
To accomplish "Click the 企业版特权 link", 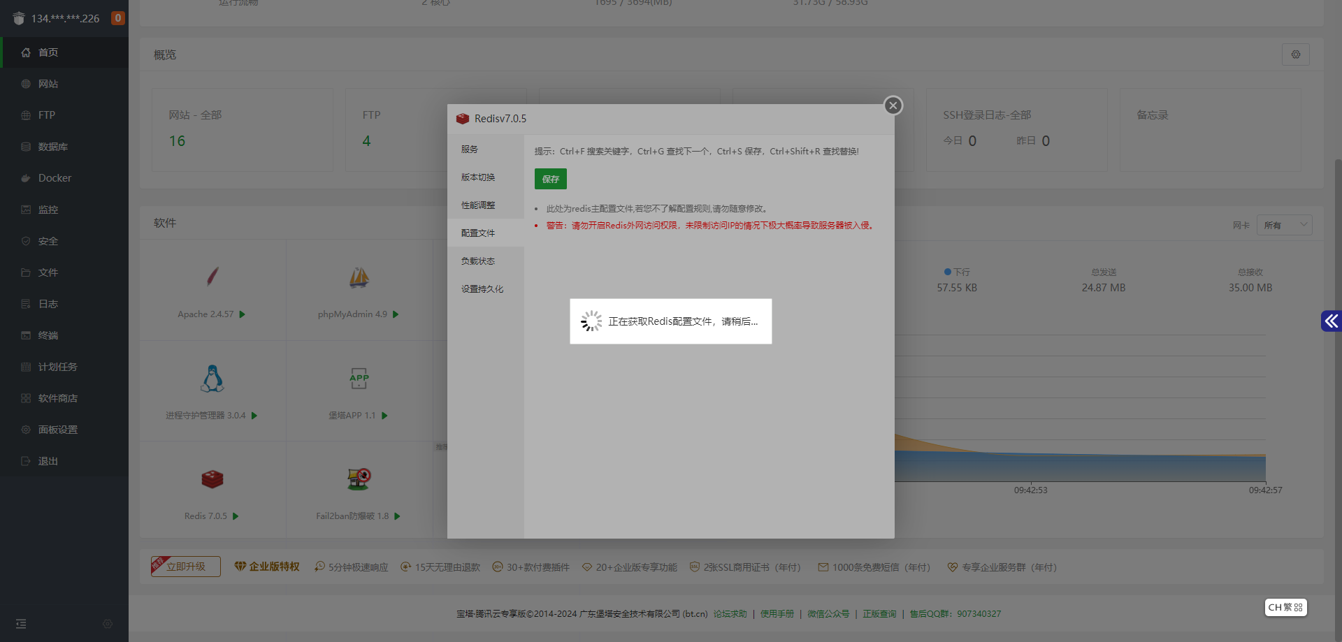I will 267,567.
